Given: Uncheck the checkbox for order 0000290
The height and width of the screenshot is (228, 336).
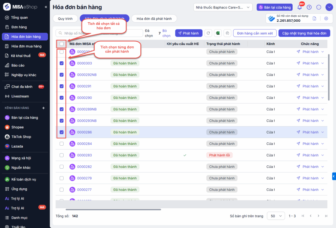Looking at the screenshot, I should click(x=62, y=98).
